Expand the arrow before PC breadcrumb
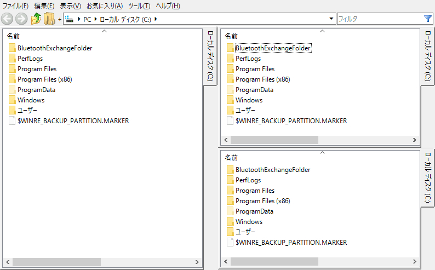Screen dimensions: 435x270 point(79,19)
